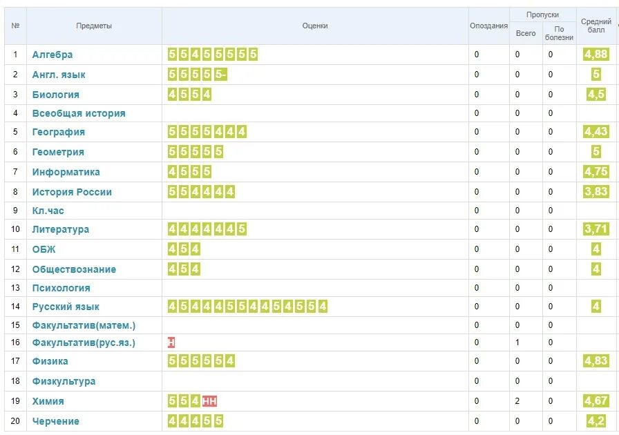The height and width of the screenshot is (435, 619).
Task: Click the 4,2 average badge for Черчение
Action: point(596,420)
